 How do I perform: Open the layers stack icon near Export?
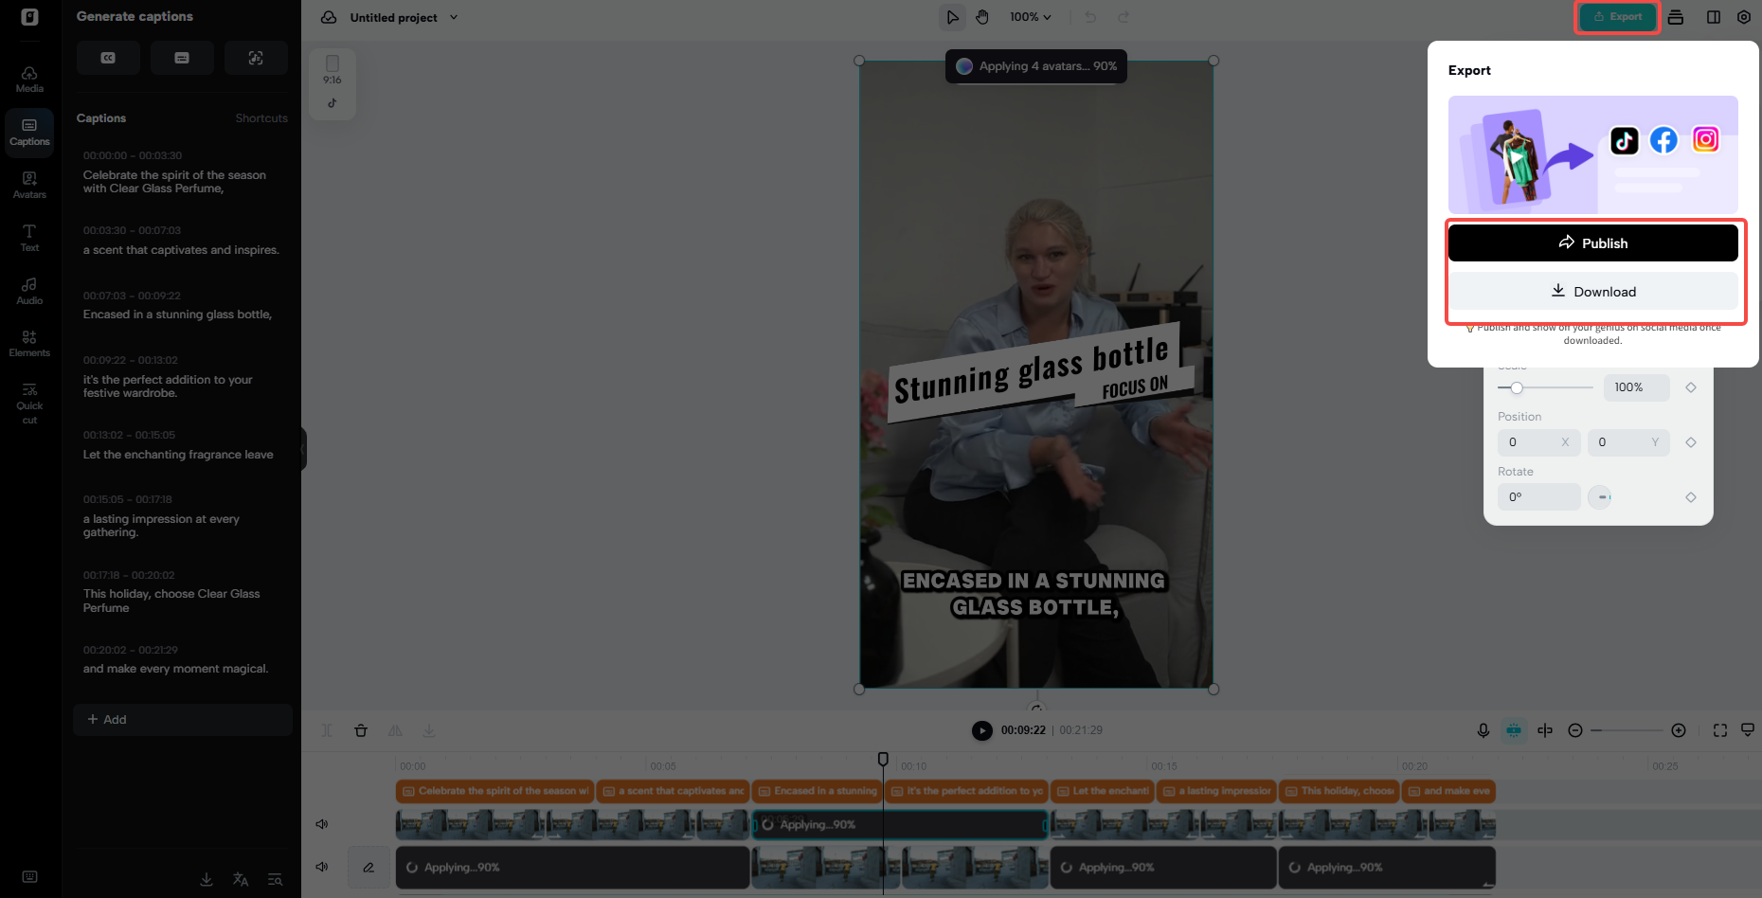1676,17
